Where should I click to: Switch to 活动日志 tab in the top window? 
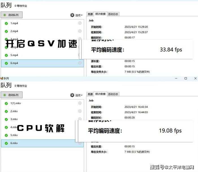[113, 14]
